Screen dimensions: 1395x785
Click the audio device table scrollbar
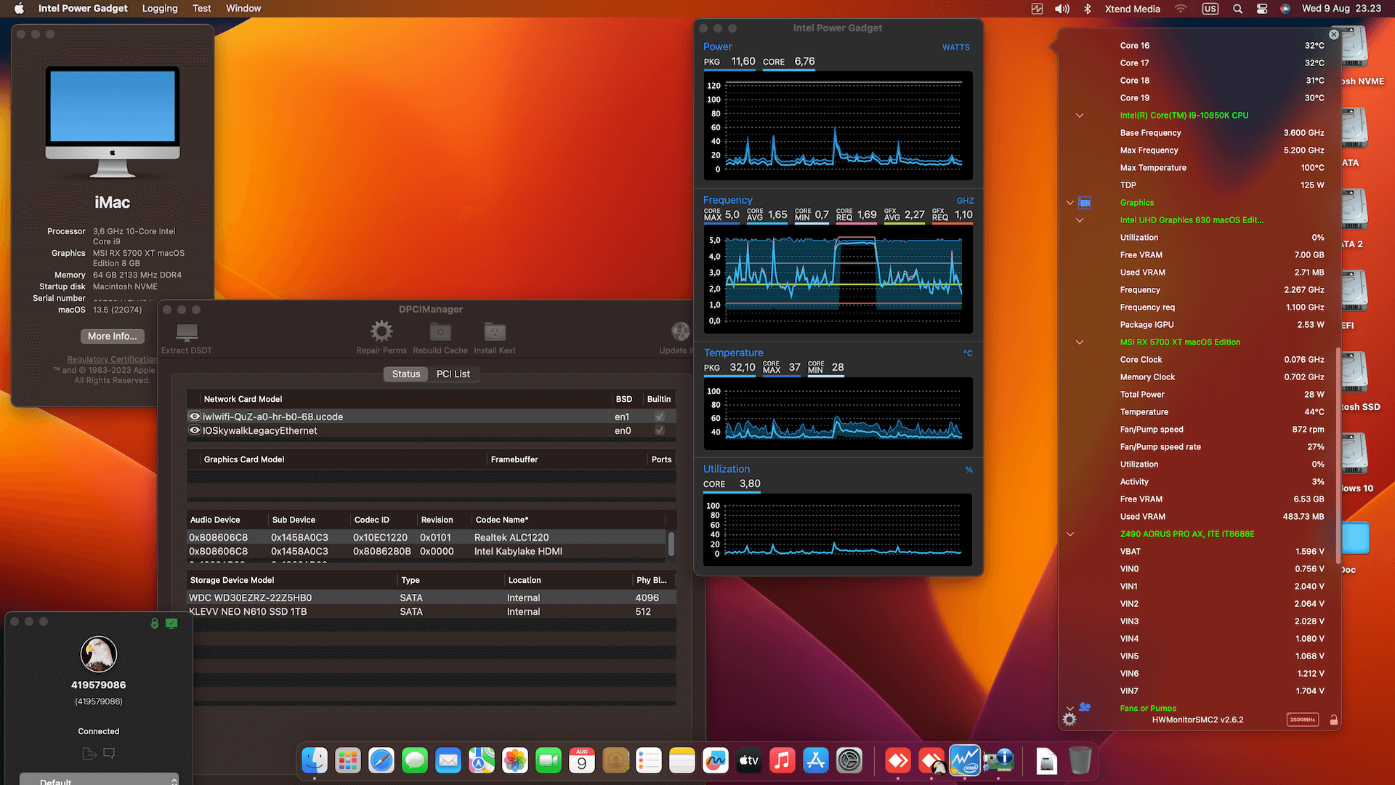(x=671, y=544)
